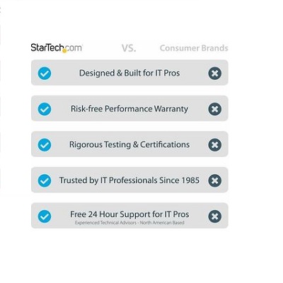This screenshot has height=283, width=283.
Task: Click Experienced Technical Advisors subtitle text
Action: tap(129, 223)
